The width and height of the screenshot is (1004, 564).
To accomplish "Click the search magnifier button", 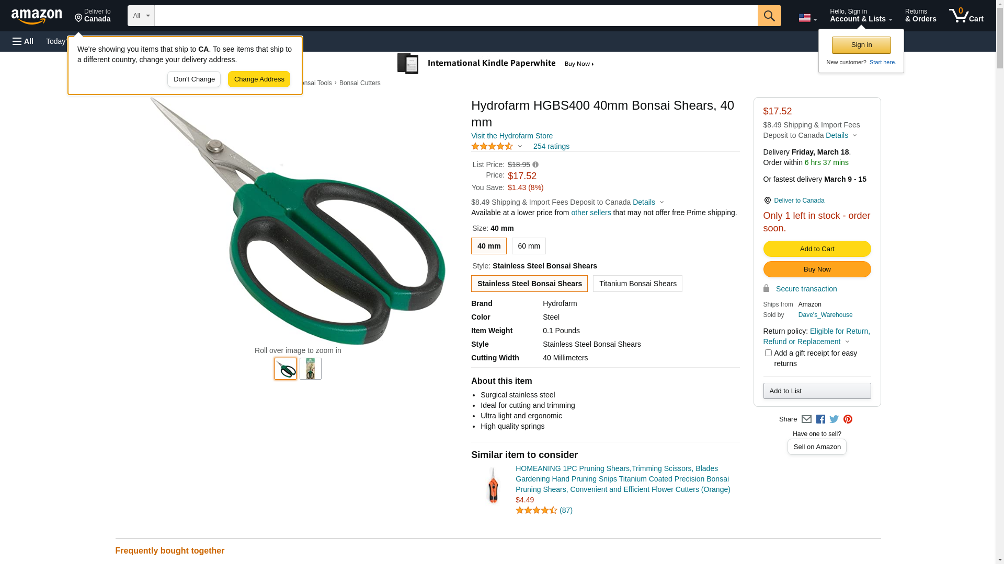I will (x=769, y=16).
